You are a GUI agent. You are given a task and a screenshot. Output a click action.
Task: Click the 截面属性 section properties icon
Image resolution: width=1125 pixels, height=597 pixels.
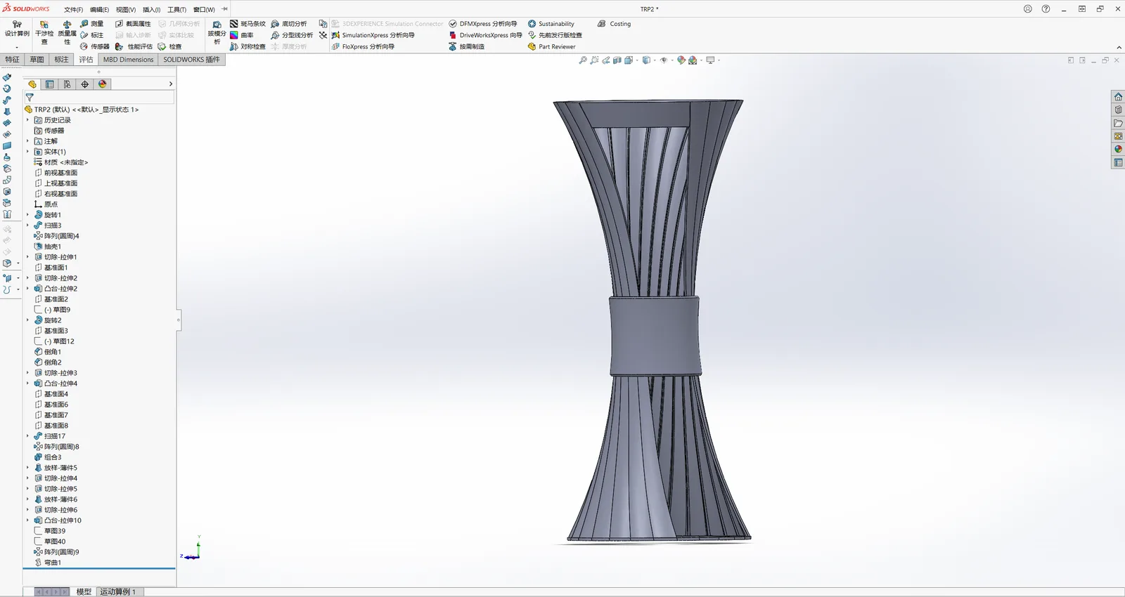click(x=120, y=24)
